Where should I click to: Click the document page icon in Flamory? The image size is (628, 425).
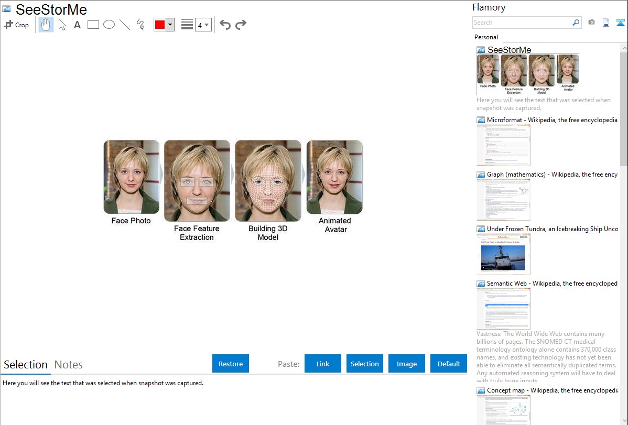coord(606,23)
